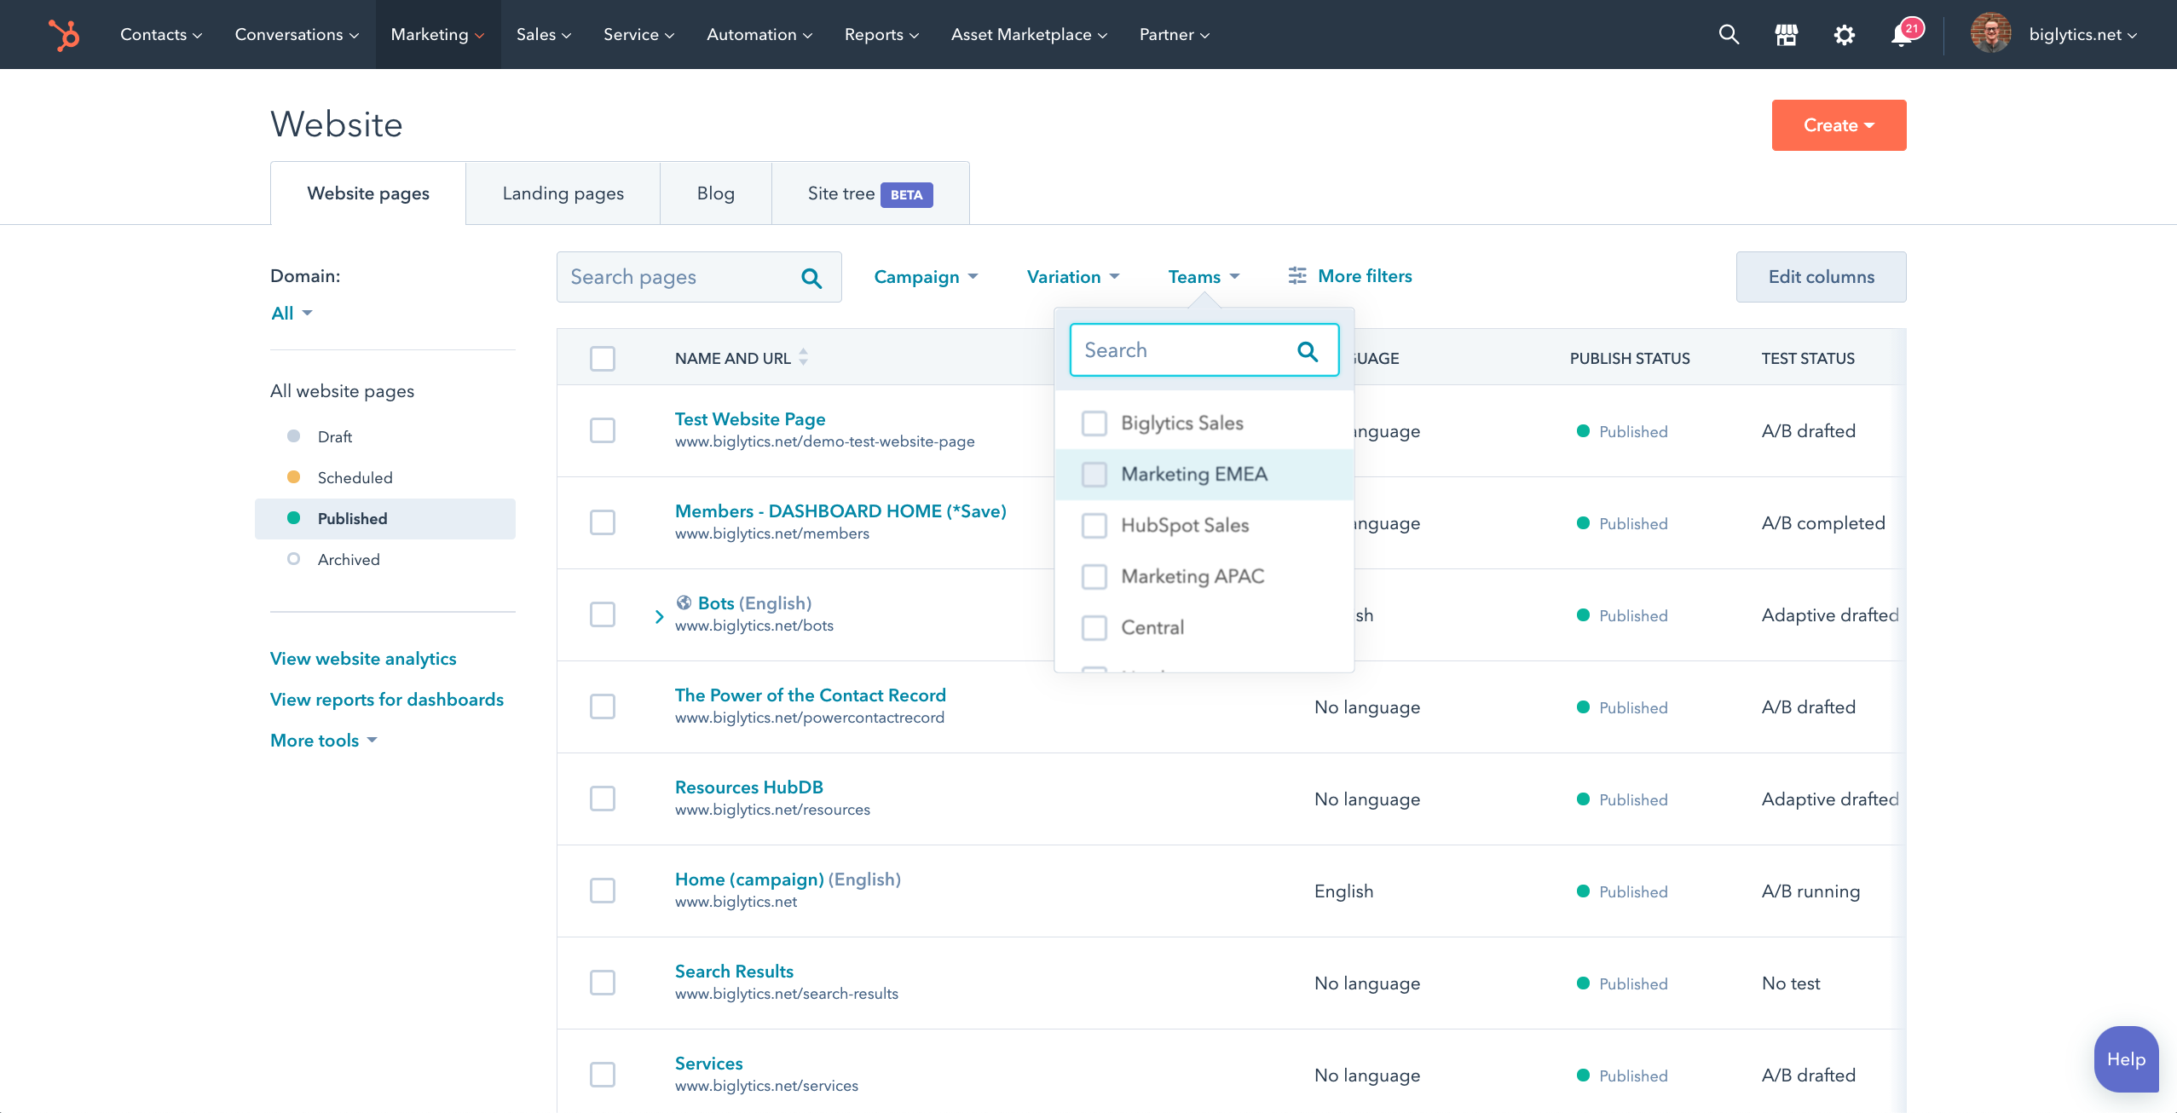Open View website analytics
This screenshot has width=2177, height=1113.
pyautogui.click(x=362, y=658)
